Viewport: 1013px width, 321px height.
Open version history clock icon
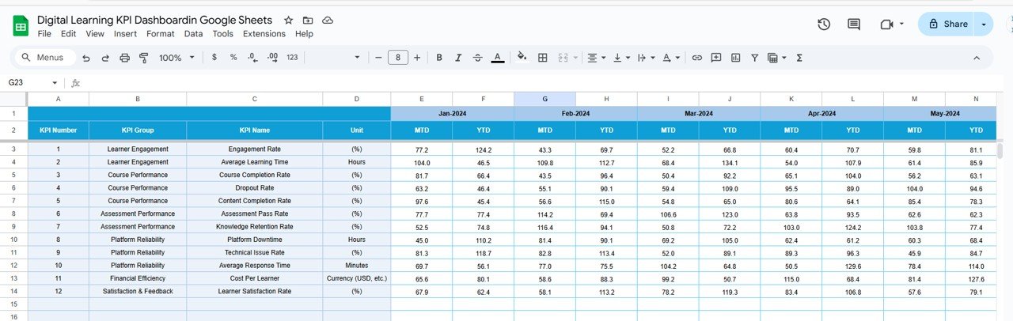[824, 25]
